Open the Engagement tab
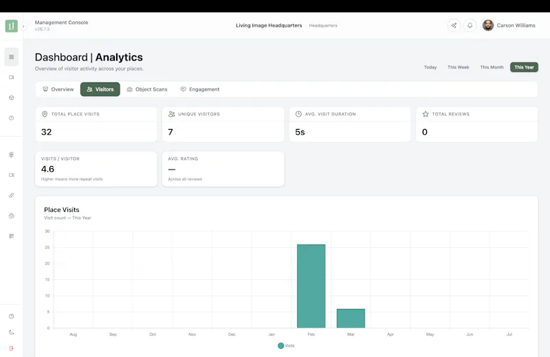The image size is (550, 357). pos(200,89)
